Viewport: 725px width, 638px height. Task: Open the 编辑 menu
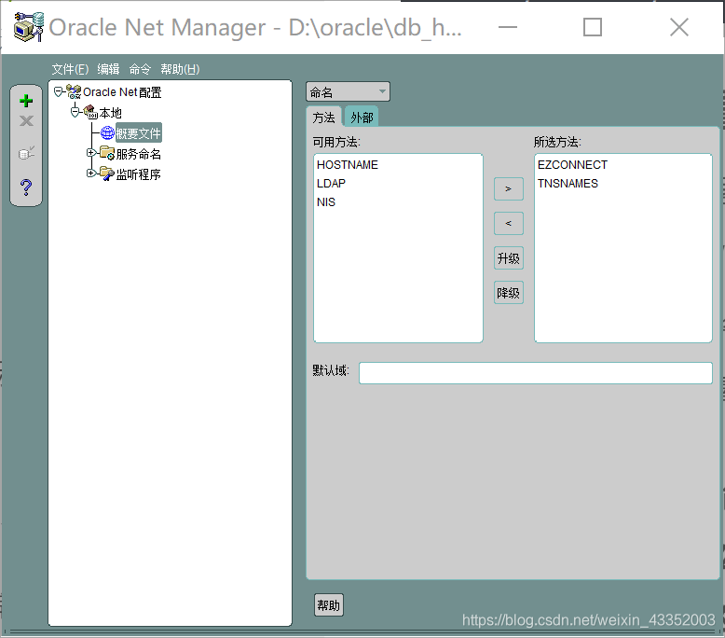[109, 69]
